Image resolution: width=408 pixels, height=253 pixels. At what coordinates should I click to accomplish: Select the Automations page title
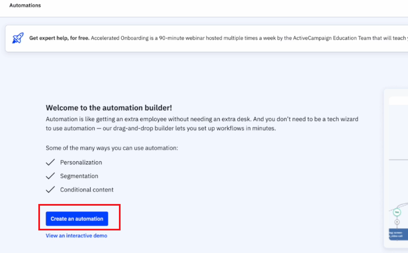[25, 6]
